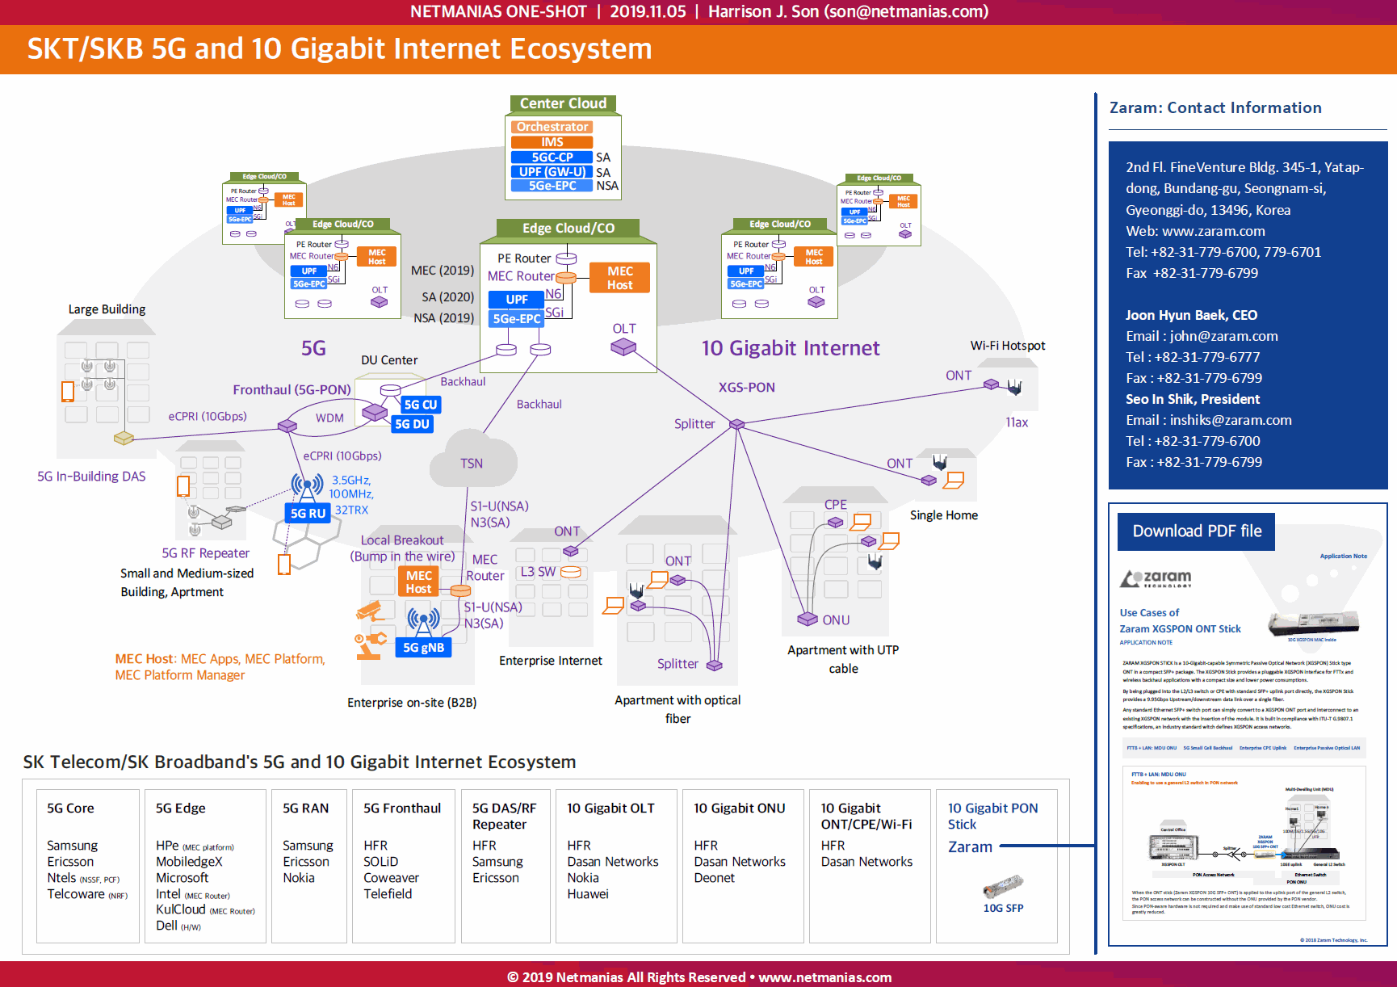The width and height of the screenshot is (1397, 987).
Task: Click the 10 Gigabit ONU category heading
Action: [740, 808]
